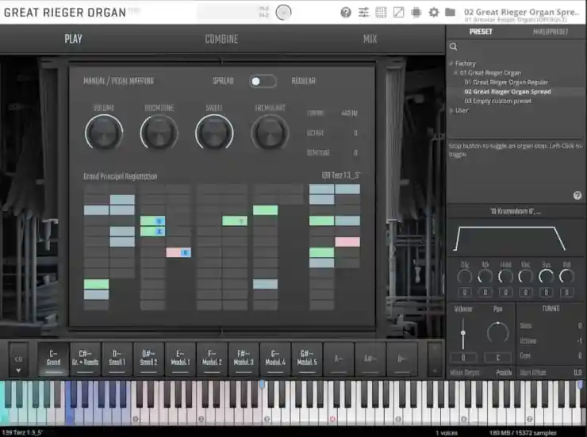
Task: Click the Swell knob
Action: click(214, 132)
